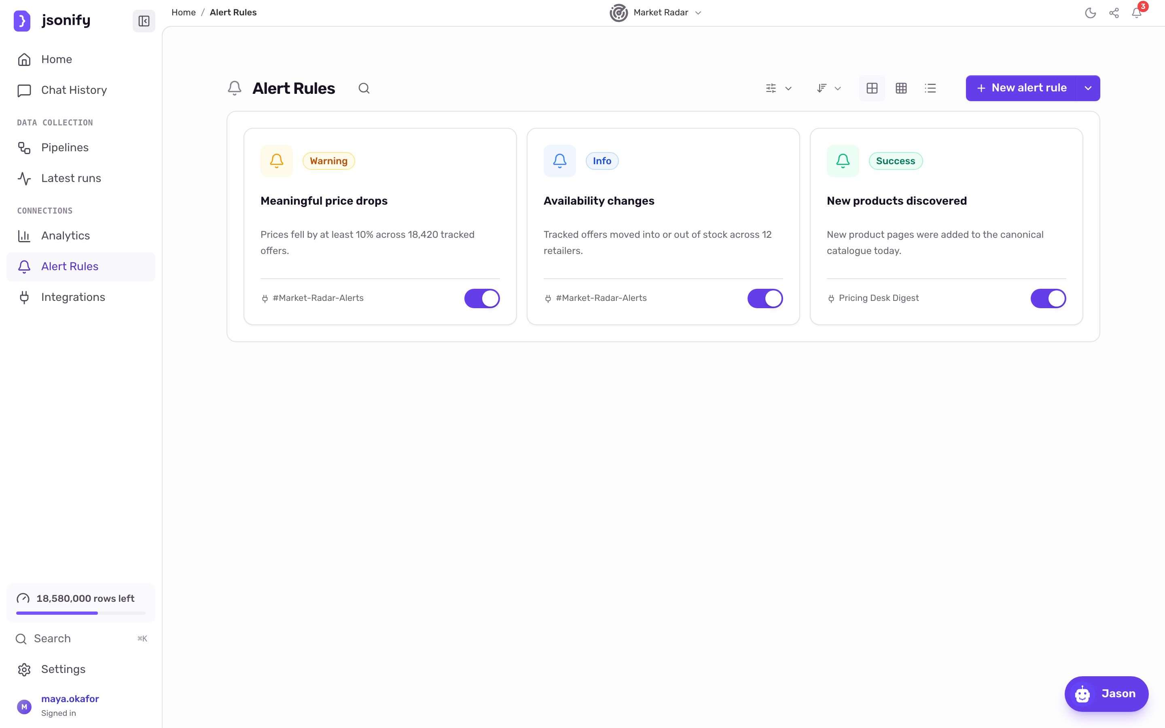Expand the sort options chevron
The height and width of the screenshot is (728, 1165).
(838, 89)
